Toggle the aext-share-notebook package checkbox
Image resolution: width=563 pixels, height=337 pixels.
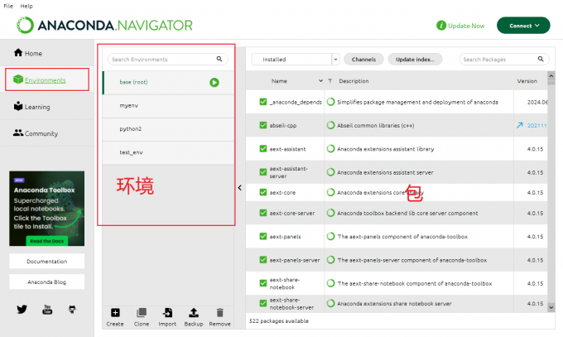[x=263, y=283]
